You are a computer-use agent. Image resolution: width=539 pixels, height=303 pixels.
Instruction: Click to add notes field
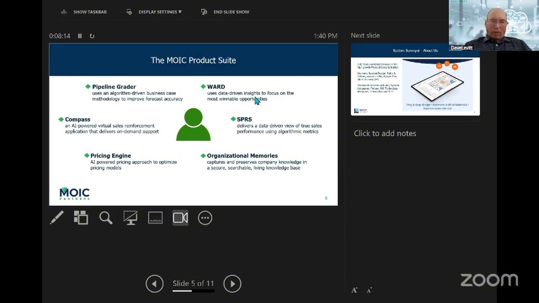coord(385,133)
